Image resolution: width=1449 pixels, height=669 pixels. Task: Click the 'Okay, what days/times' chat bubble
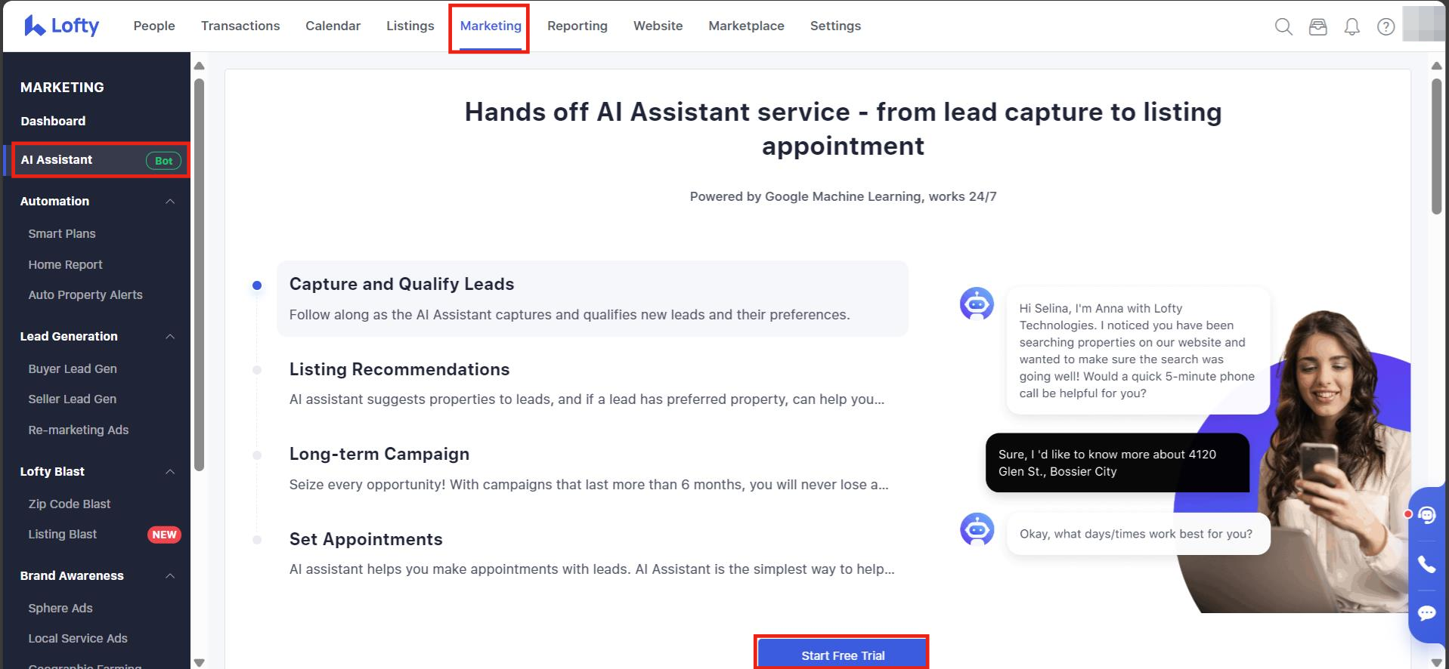tap(1138, 534)
